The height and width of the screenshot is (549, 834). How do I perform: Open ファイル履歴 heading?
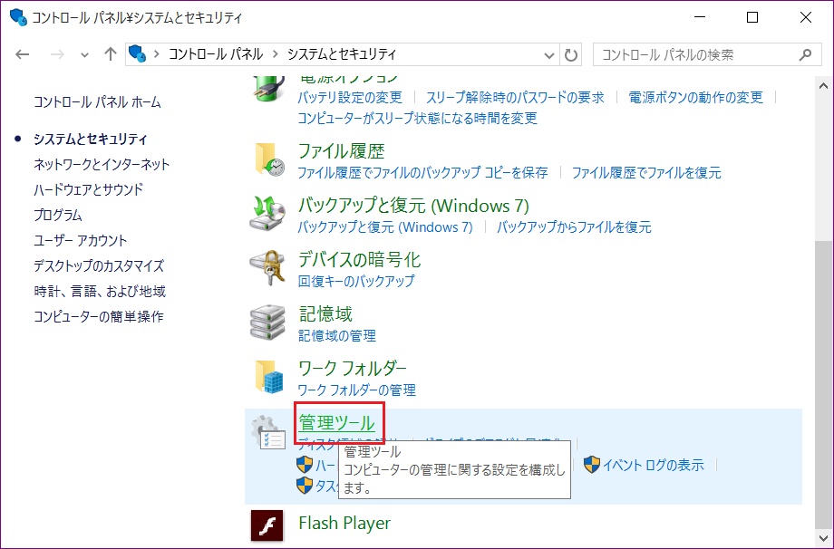[x=341, y=151]
